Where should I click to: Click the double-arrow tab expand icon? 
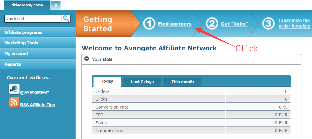point(56,5)
